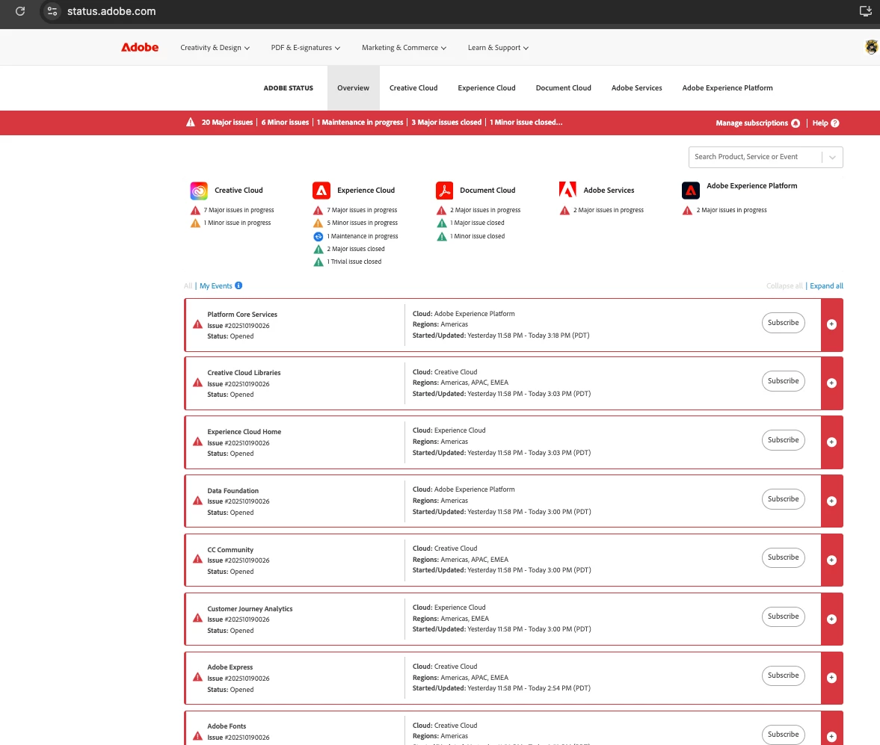Viewport: 880px width, 745px height.
Task: Subscribe to Adobe Fonts issue
Action: pos(783,735)
